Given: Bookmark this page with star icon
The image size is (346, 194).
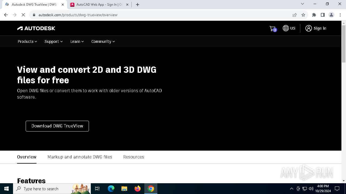Looking at the screenshot, I should coord(303,15).
